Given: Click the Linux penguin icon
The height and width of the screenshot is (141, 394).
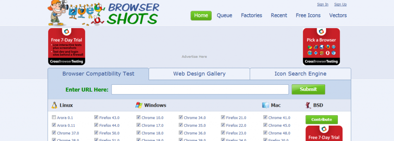Looking at the screenshot, I should pos(54,105).
